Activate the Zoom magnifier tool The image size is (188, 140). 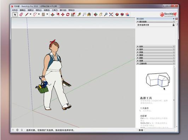coord(106,15)
